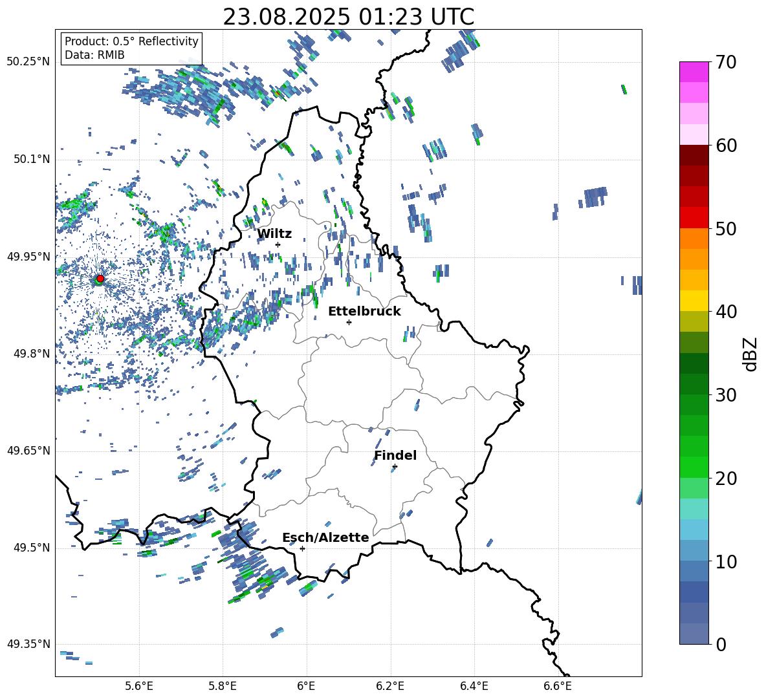The width and height of the screenshot is (766, 699).
Task: Click the orange colorbar segment below 50
Action: click(x=694, y=238)
